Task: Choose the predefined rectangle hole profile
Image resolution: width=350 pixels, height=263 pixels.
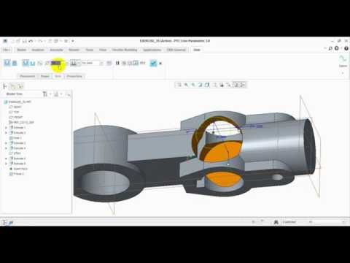Action: (26, 63)
